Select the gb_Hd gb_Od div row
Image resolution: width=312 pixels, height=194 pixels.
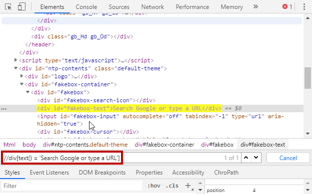click(x=82, y=36)
